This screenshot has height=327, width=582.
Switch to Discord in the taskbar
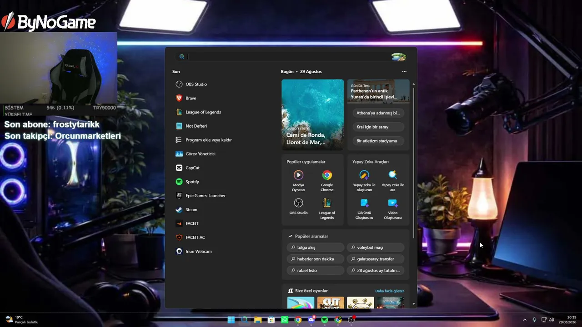click(311, 320)
